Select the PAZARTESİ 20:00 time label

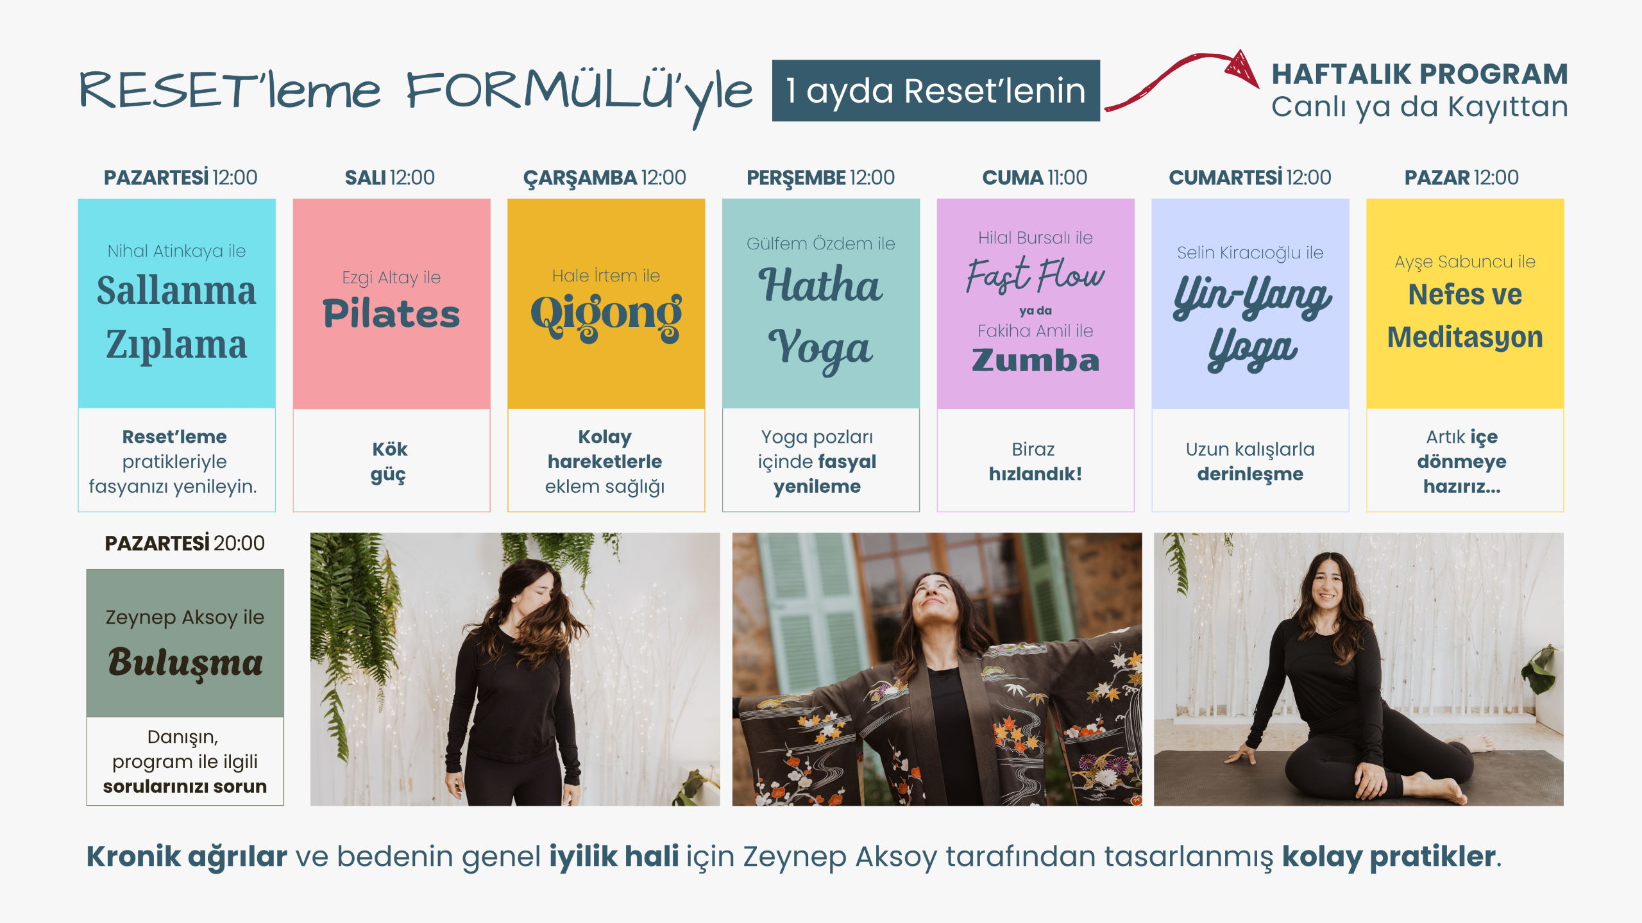(185, 544)
